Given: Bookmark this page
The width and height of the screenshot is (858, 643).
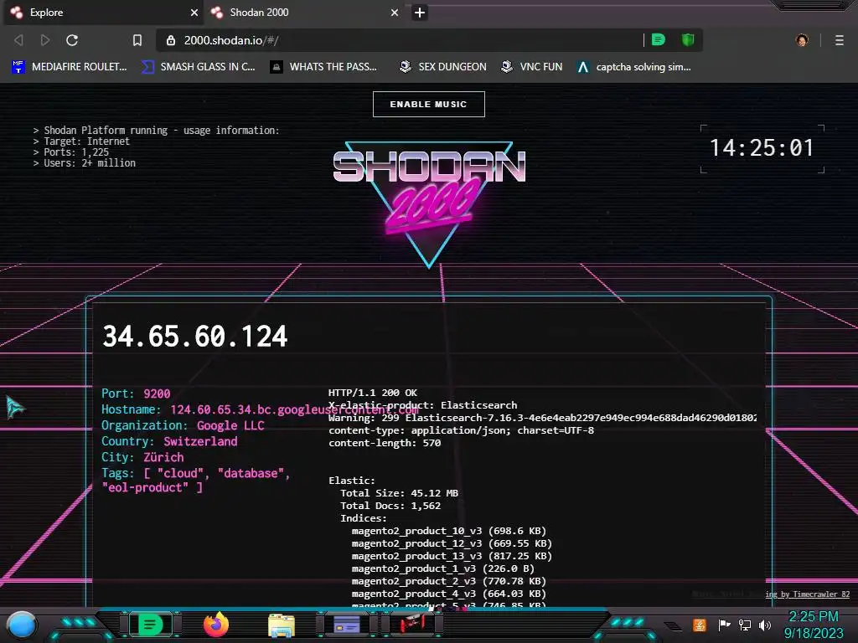Looking at the screenshot, I should (x=137, y=40).
